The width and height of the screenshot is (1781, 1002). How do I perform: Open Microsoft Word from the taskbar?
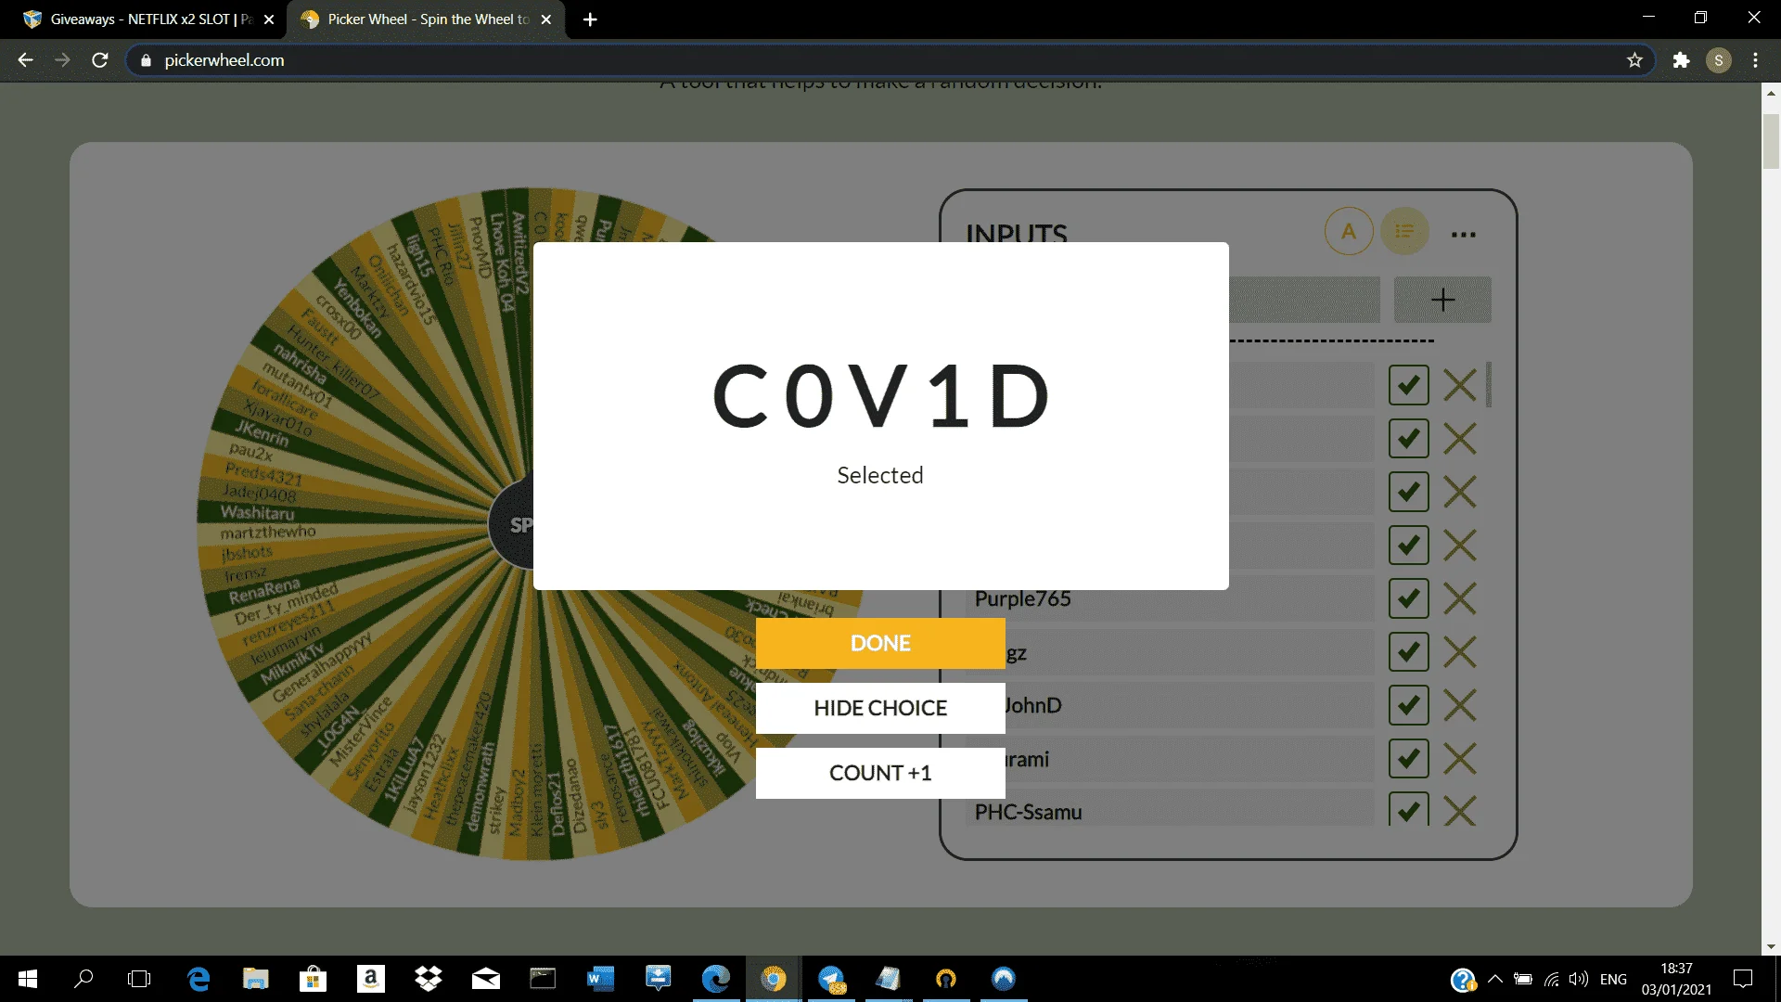[600, 979]
